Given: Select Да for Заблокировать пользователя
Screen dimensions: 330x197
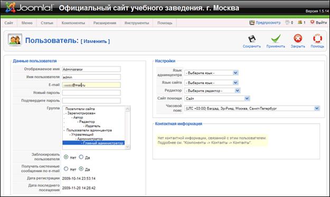Looking at the screenshot, I should click(81, 157).
